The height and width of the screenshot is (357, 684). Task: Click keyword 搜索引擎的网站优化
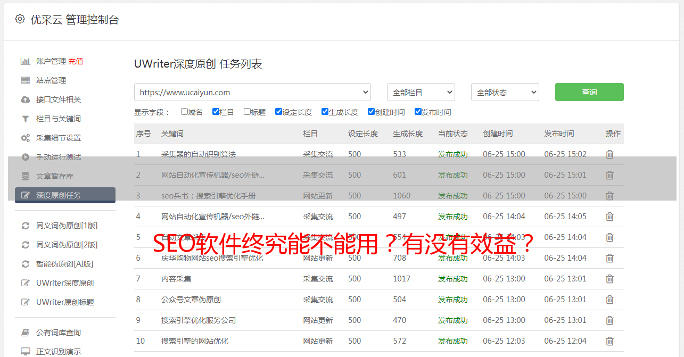point(195,341)
